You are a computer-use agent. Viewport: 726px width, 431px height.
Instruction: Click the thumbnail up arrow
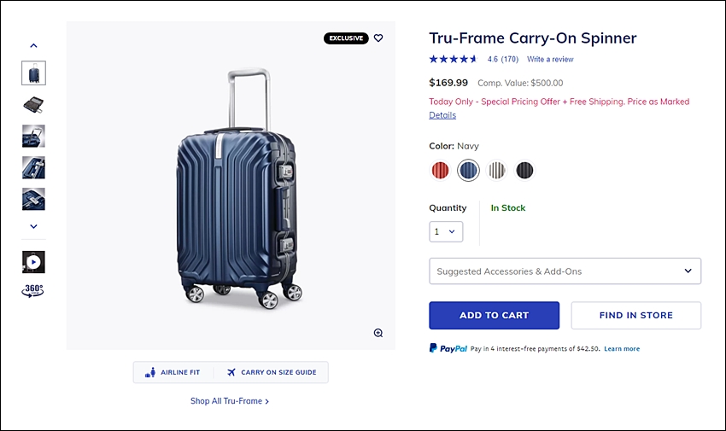tap(33, 45)
